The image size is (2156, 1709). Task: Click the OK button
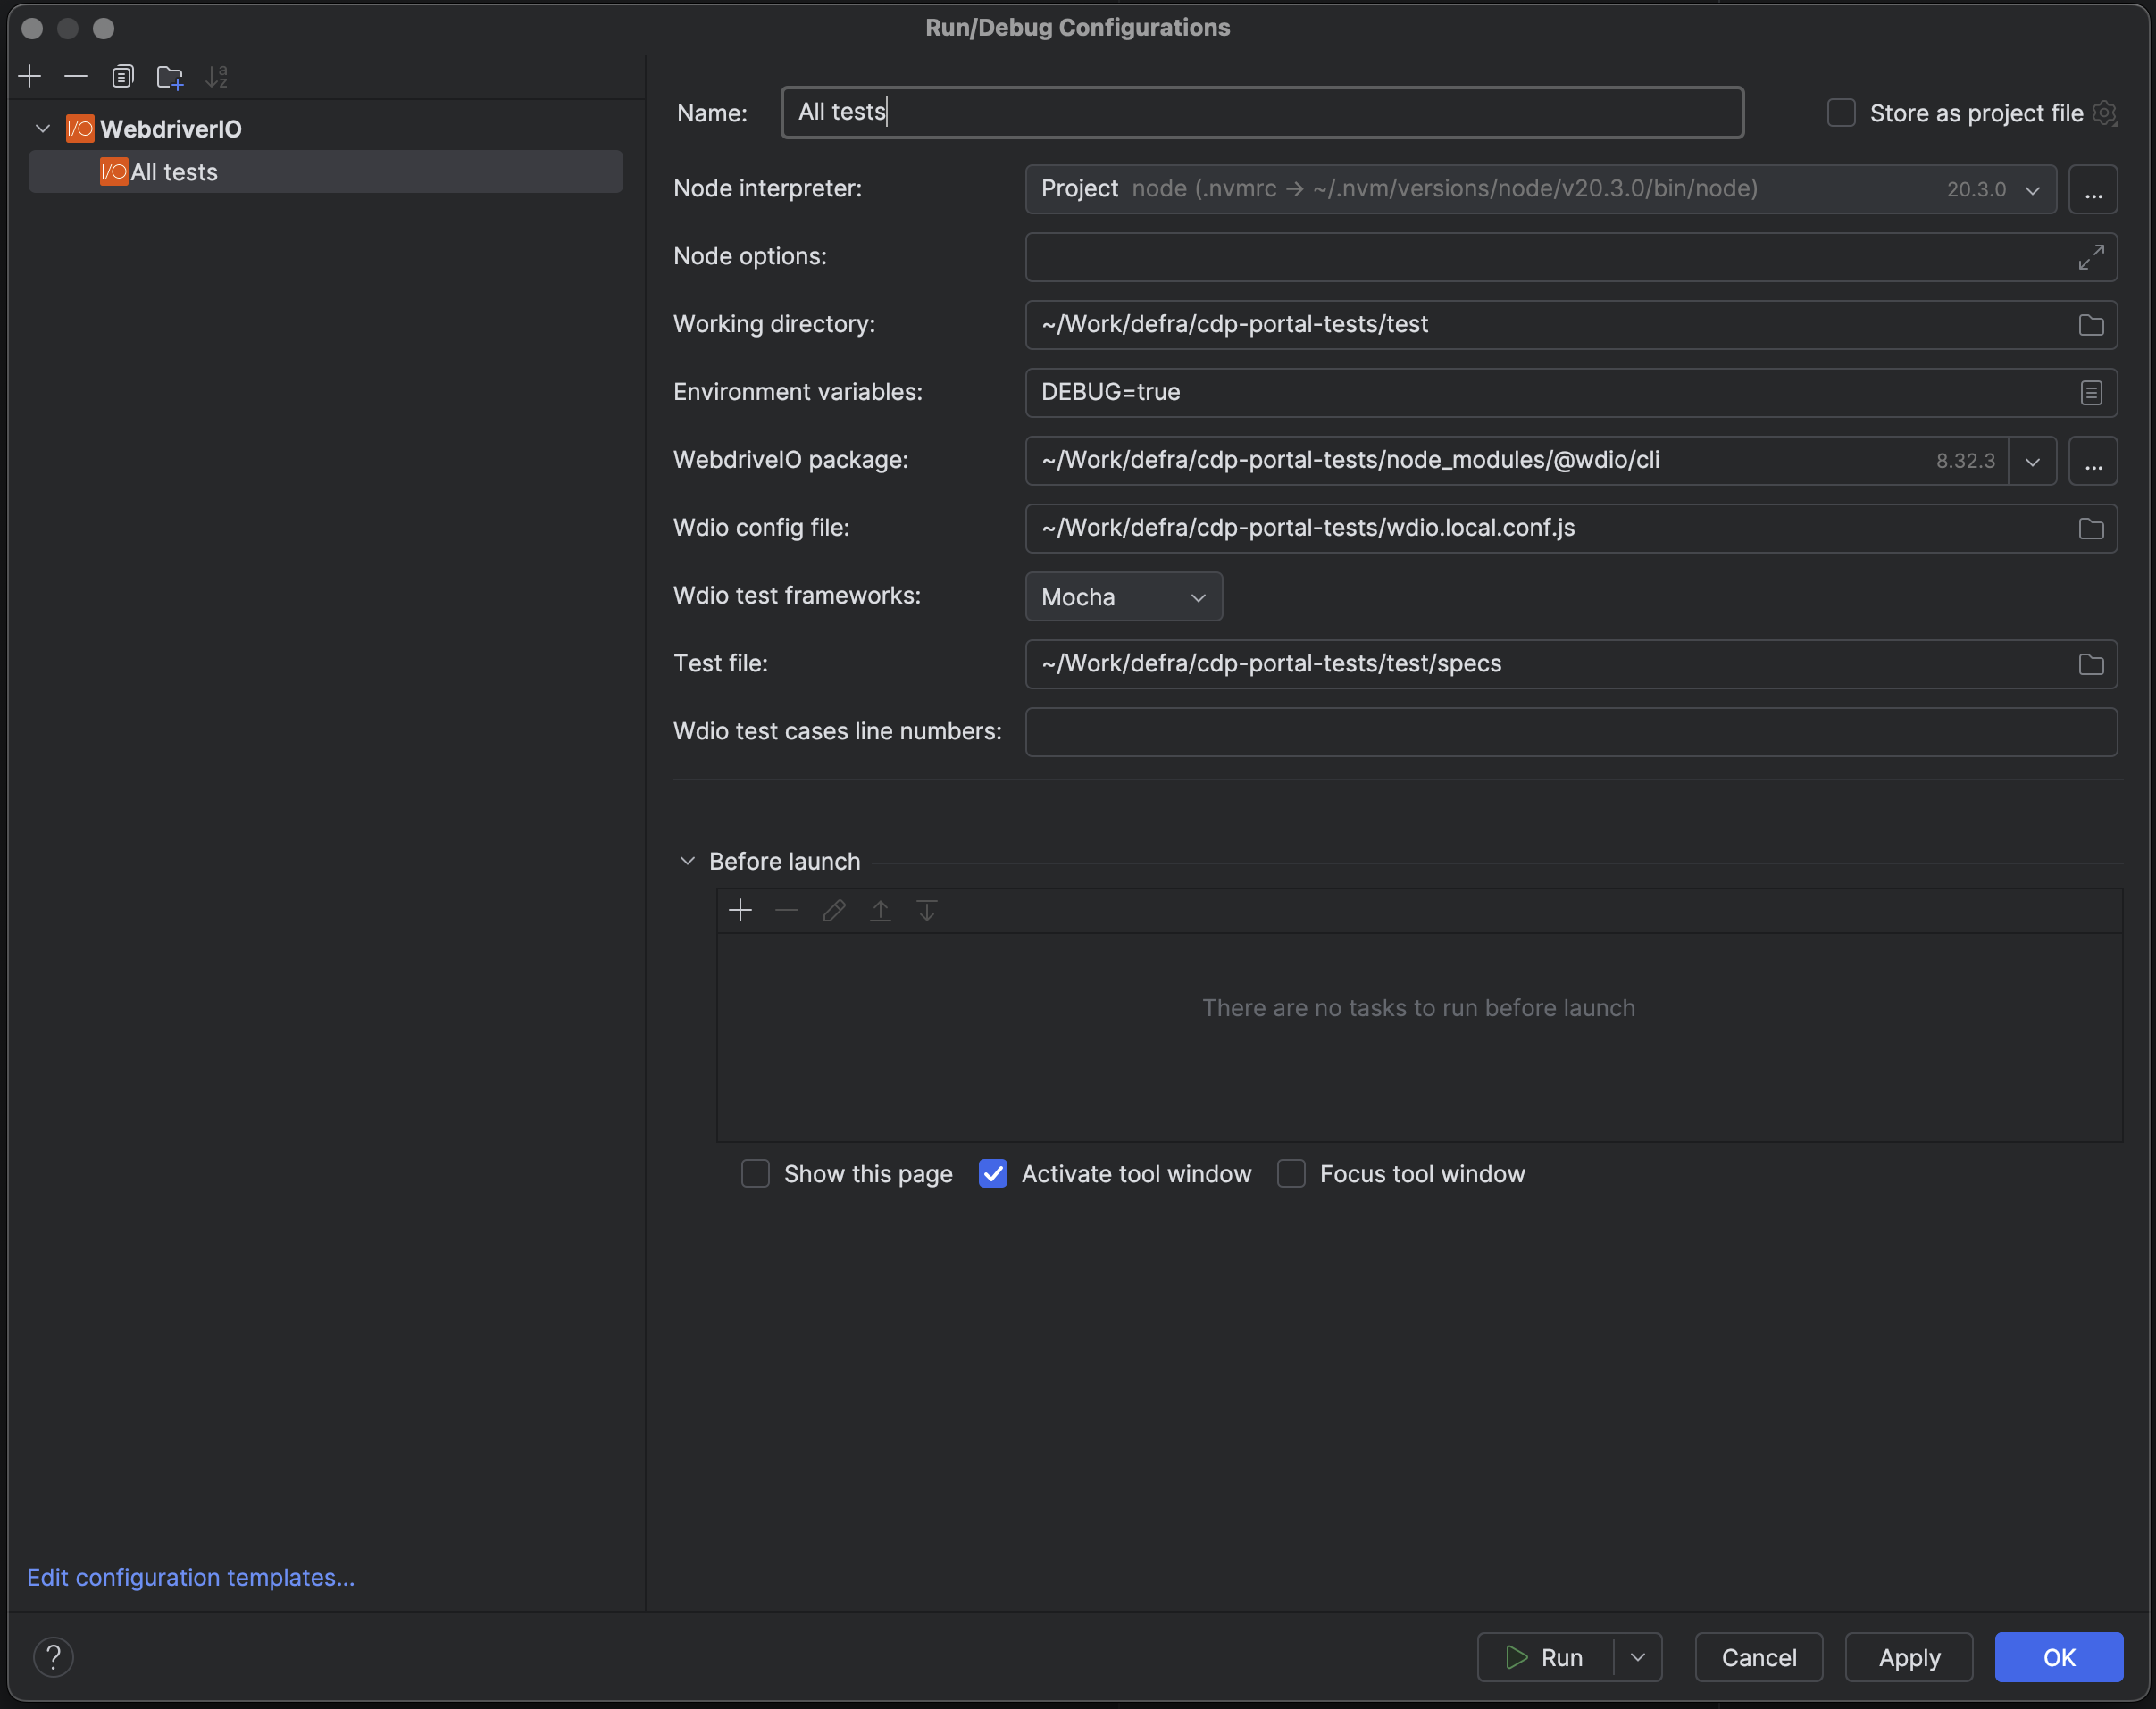coord(2058,1657)
